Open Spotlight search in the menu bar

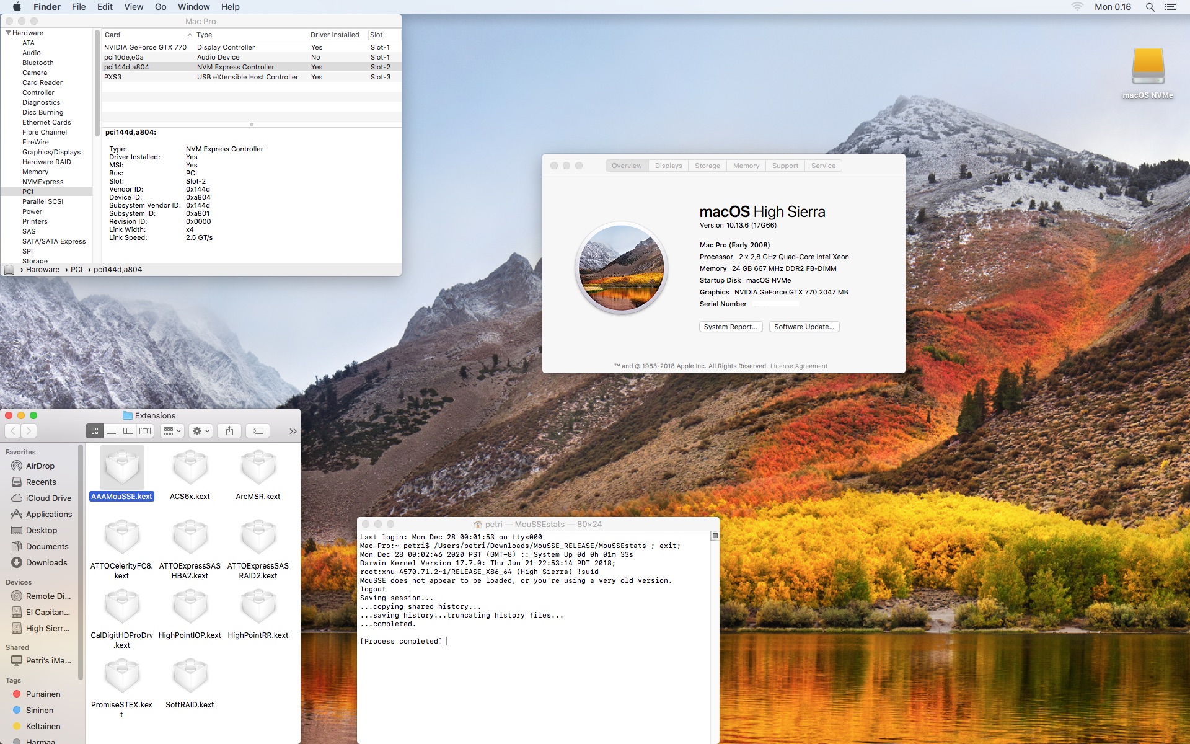1150,7
